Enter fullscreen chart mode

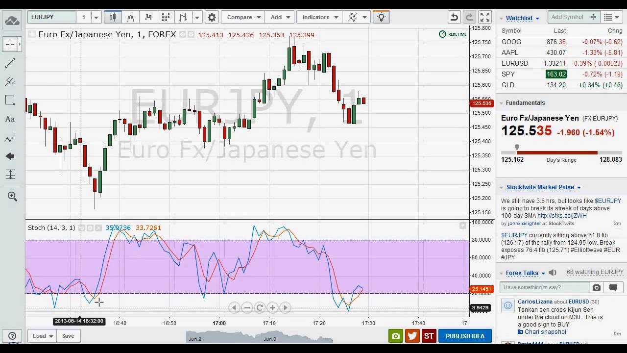[x=485, y=17]
